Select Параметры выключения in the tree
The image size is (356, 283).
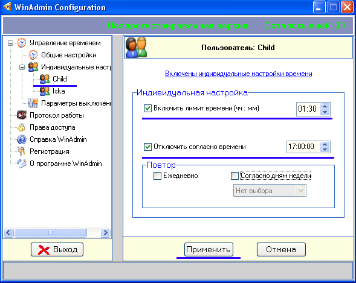click(x=76, y=103)
